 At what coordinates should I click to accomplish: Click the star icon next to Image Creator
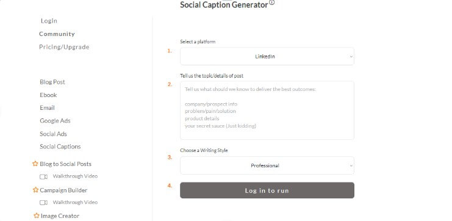tap(37, 216)
